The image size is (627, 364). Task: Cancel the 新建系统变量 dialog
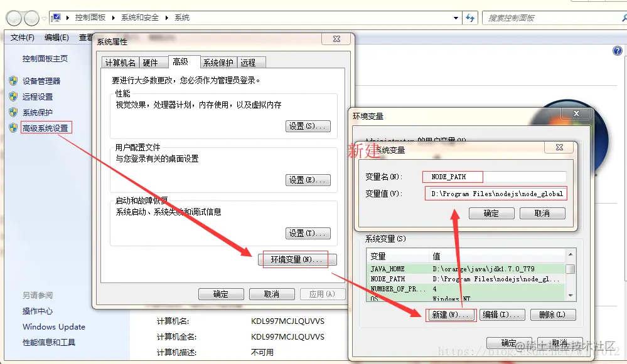[542, 214]
